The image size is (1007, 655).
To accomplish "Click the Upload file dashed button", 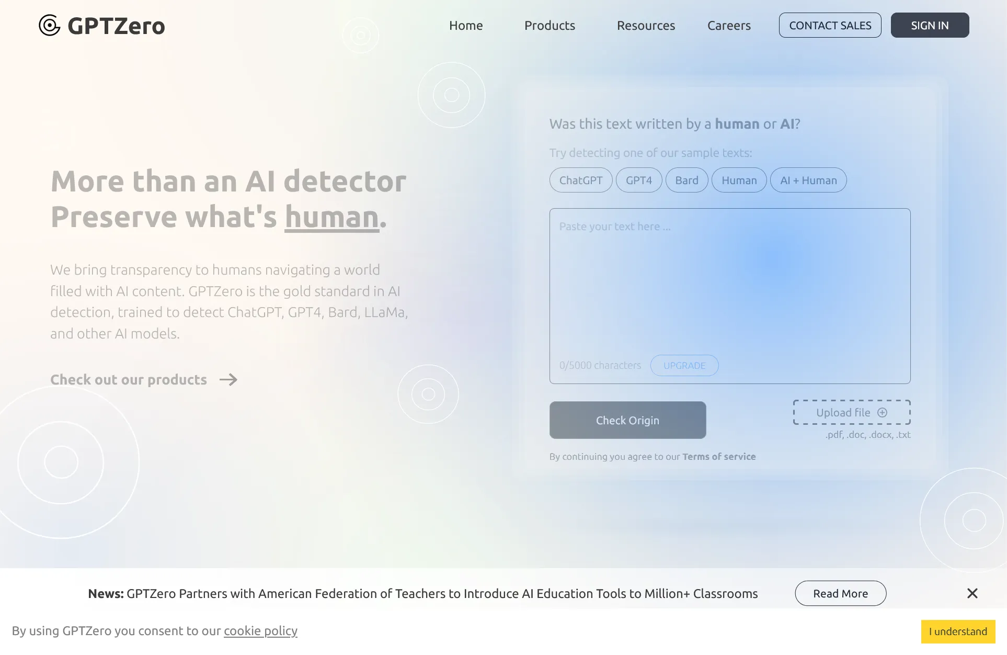I will point(852,412).
